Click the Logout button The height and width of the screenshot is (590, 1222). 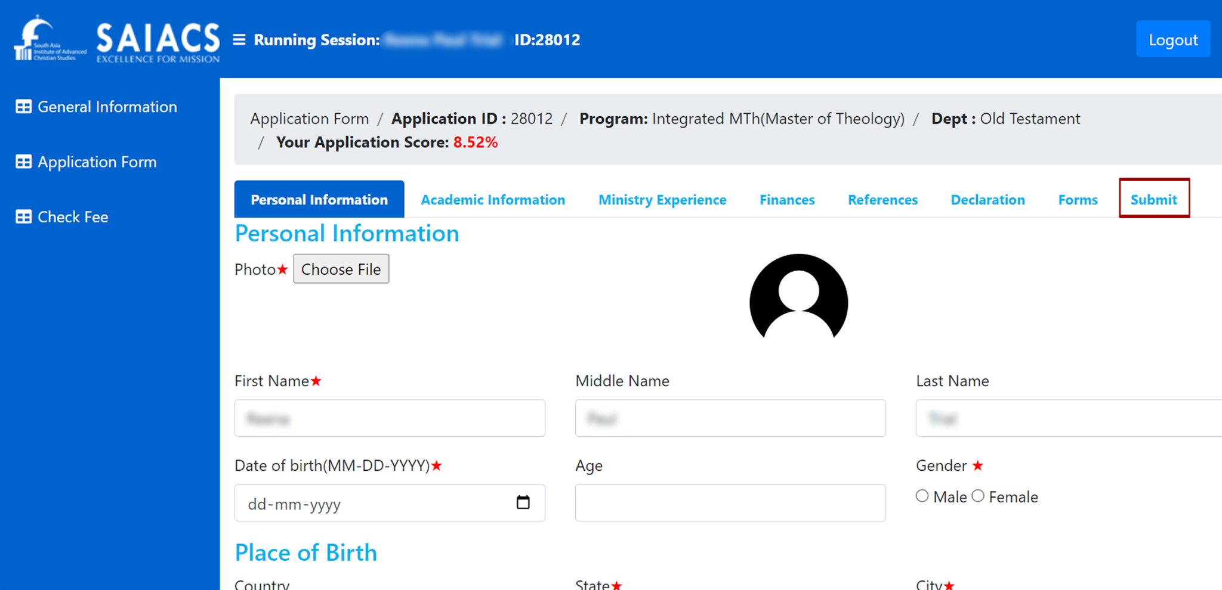(1173, 39)
